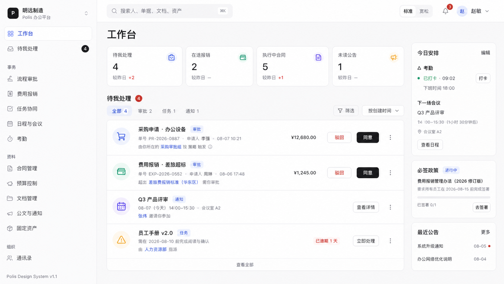Viewport: 504px width, 284px height.
Task: Click the 赵 user avatar
Action: 462,11
